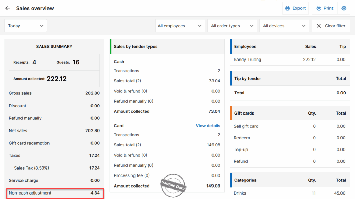Viewport: 355px width, 199px height.
Task: Click the Sandy Truong employee row
Action: (x=289, y=60)
